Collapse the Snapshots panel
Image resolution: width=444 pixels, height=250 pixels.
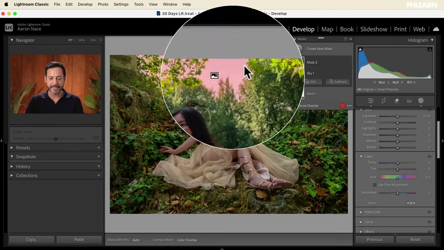coord(12,156)
